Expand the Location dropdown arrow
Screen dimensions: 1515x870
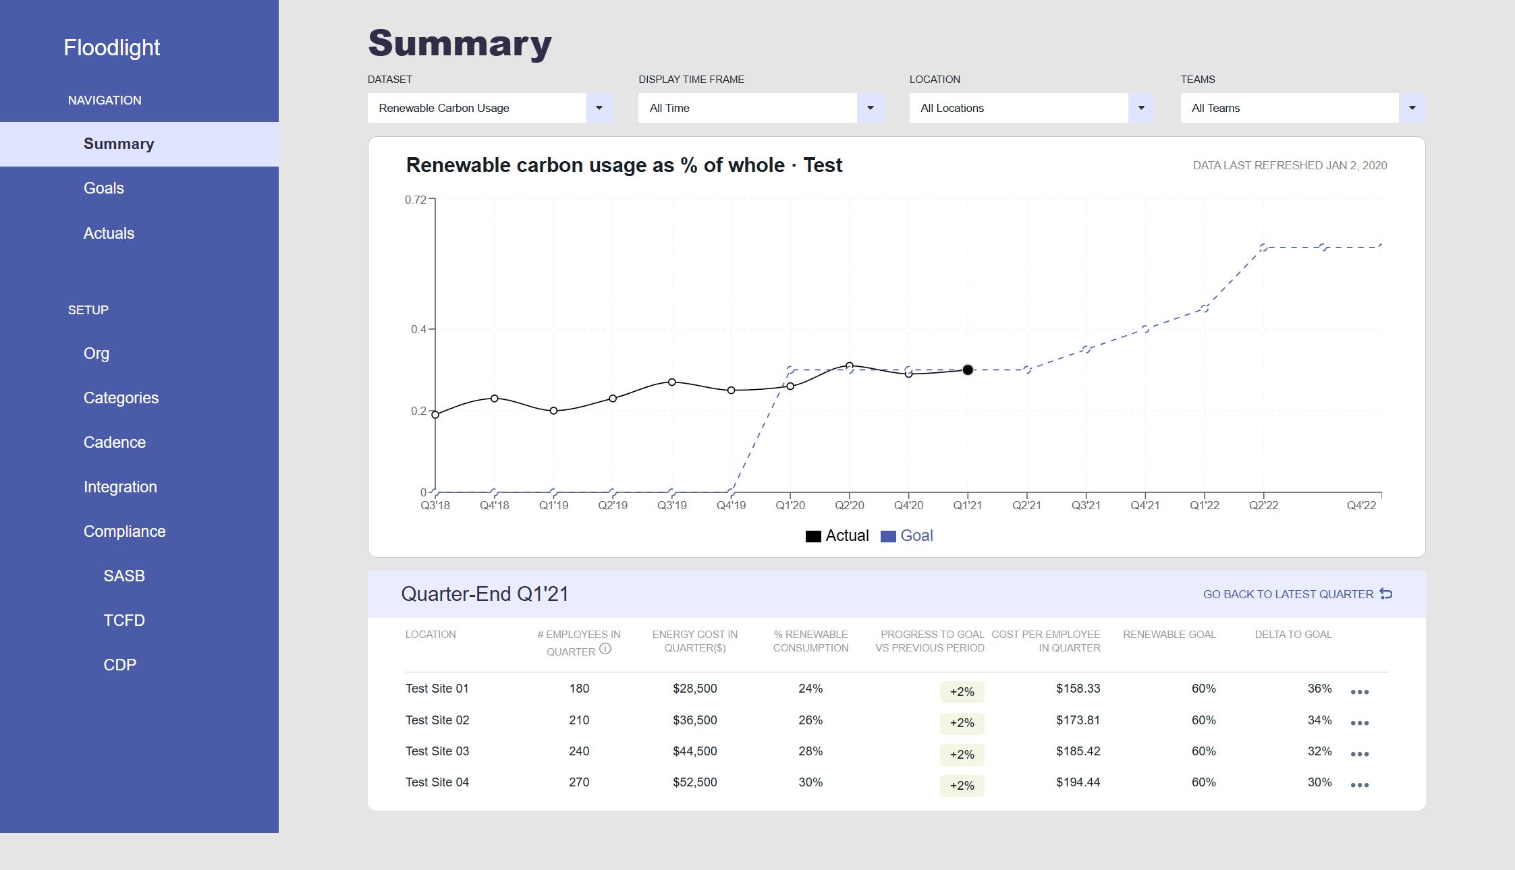click(x=1141, y=108)
